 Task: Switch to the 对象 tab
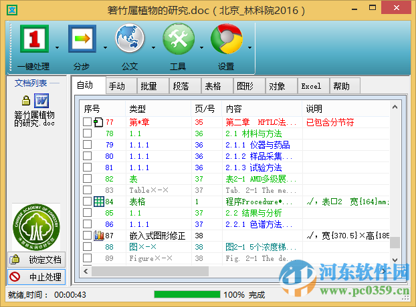(282, 86)
